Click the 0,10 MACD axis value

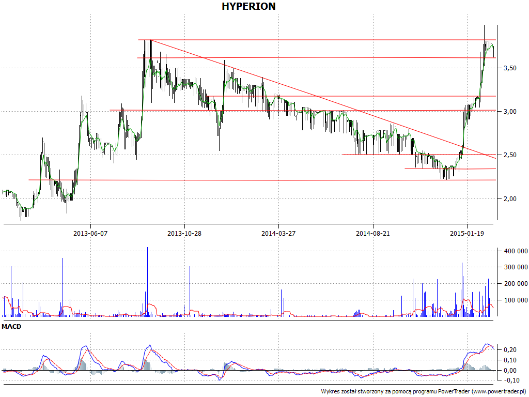tap(510, 360)
